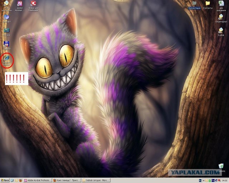The image size is (229, 183).
Task: Launch Firefox from the quick launch bar
Action: [x=21, y=180]
